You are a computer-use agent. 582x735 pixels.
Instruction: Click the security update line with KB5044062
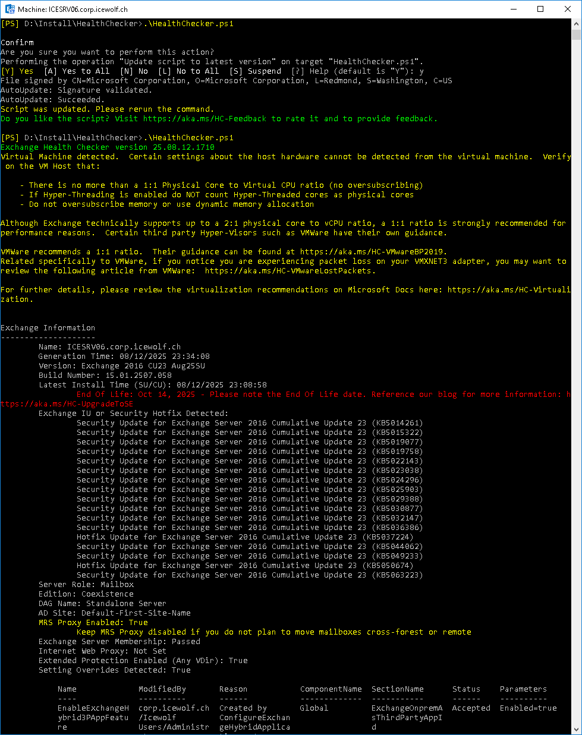pos(250,547)
